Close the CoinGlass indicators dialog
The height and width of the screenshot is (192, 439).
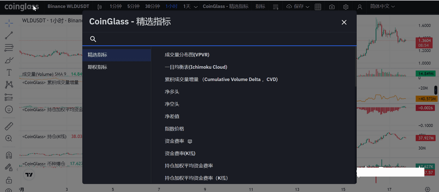point(344,22)
